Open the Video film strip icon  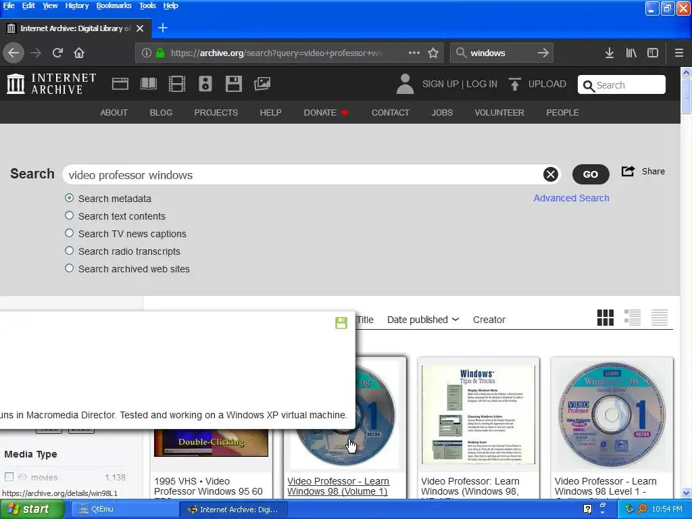click(x=177, y=84)
